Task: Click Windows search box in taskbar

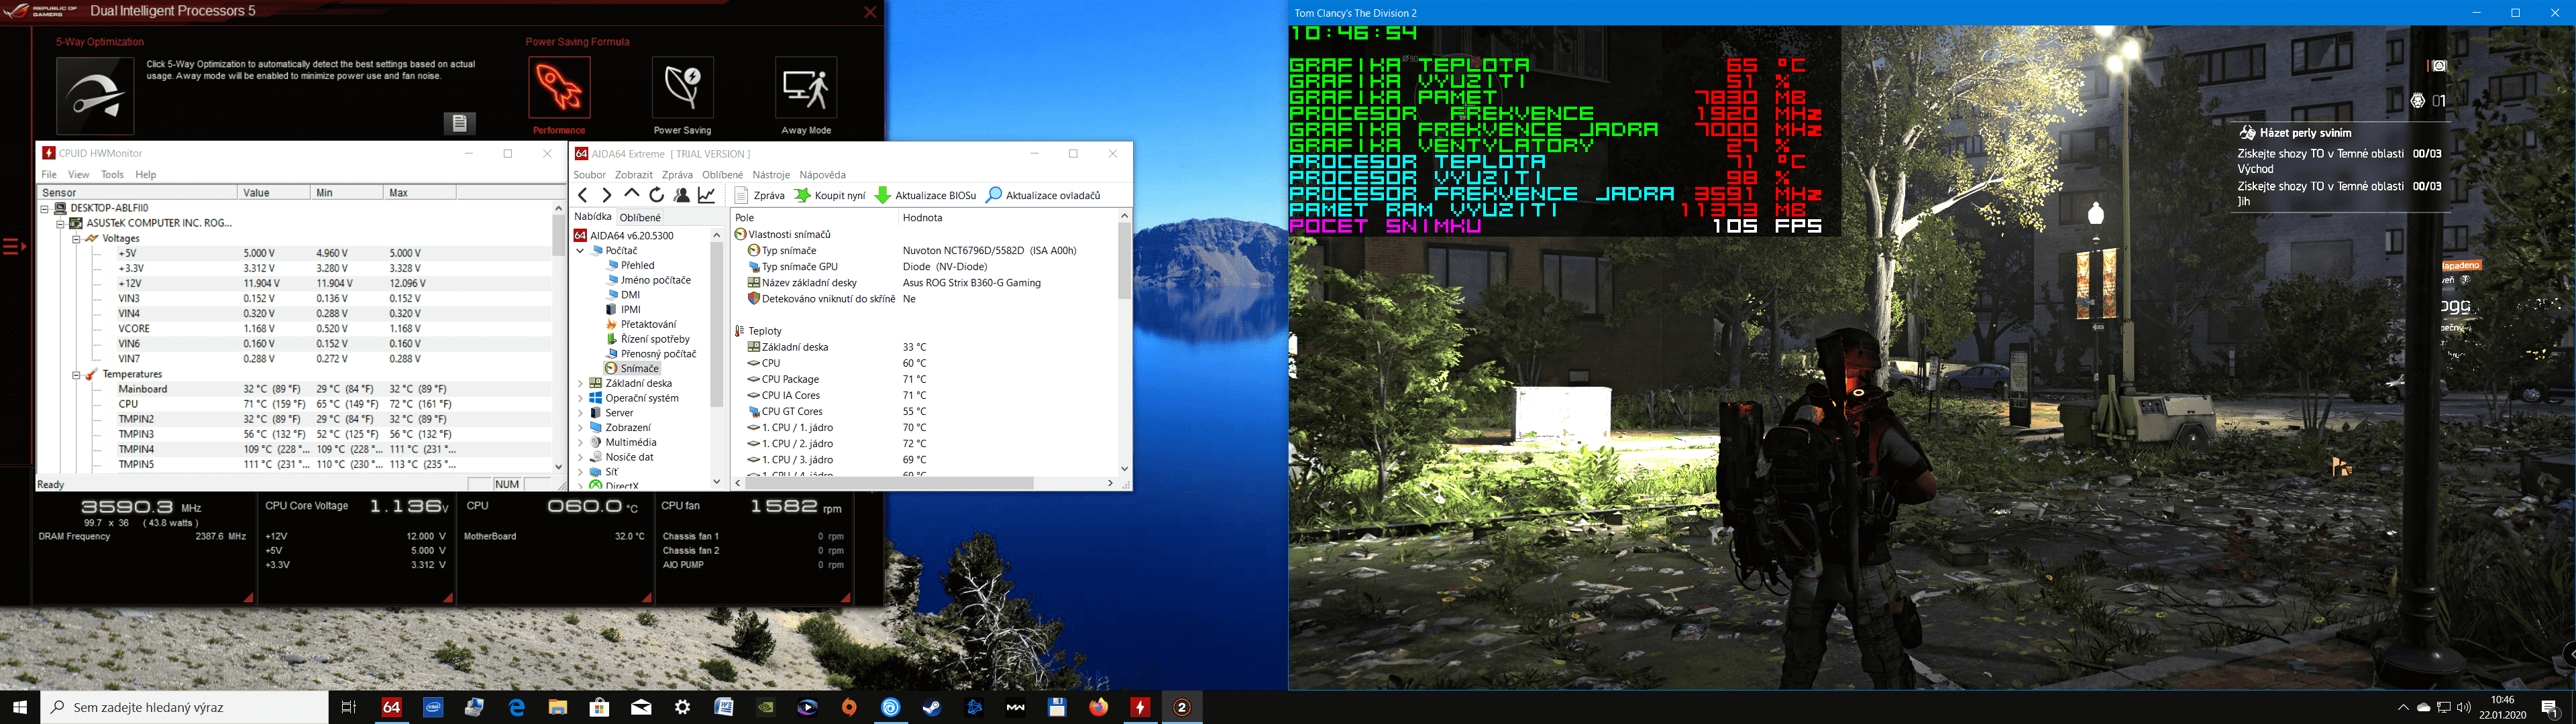Action: [x=185, y=707]
